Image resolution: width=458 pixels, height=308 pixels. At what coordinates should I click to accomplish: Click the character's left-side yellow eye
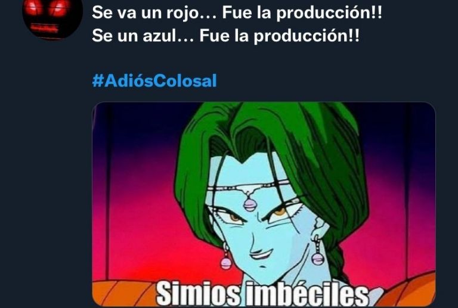coord(234,217)
